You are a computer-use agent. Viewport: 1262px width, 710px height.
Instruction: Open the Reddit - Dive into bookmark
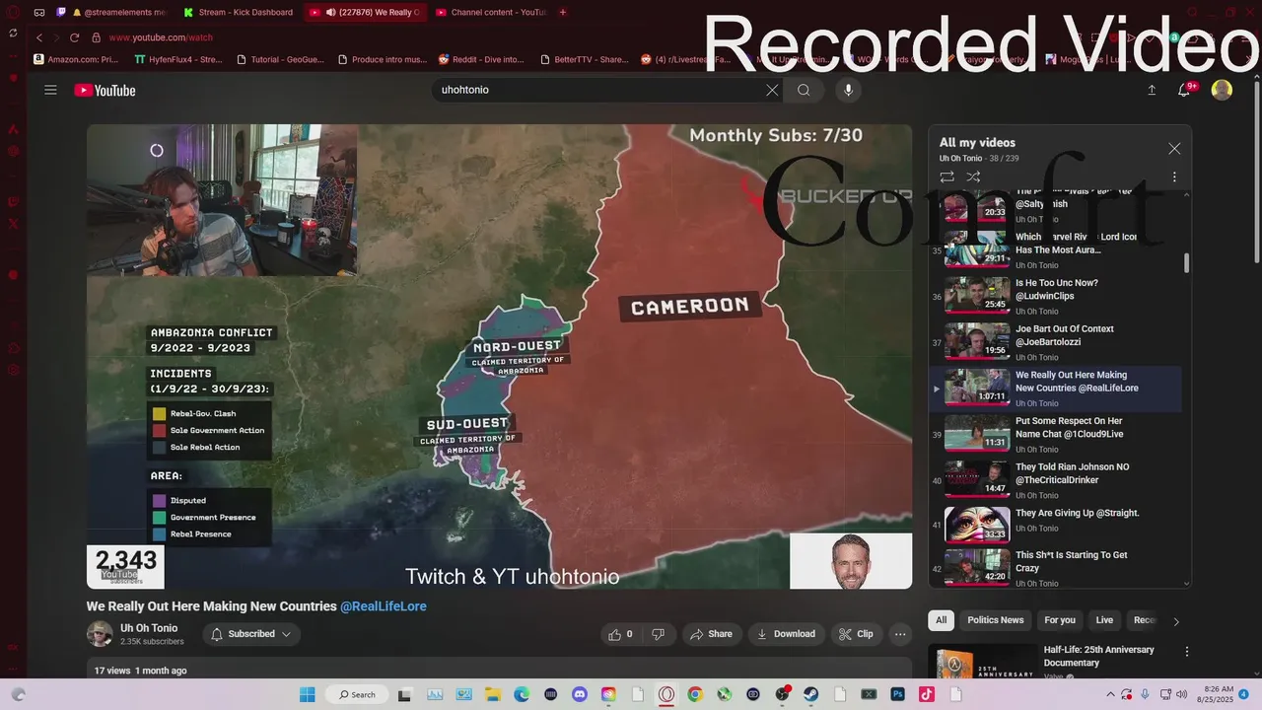click(482, 59)
